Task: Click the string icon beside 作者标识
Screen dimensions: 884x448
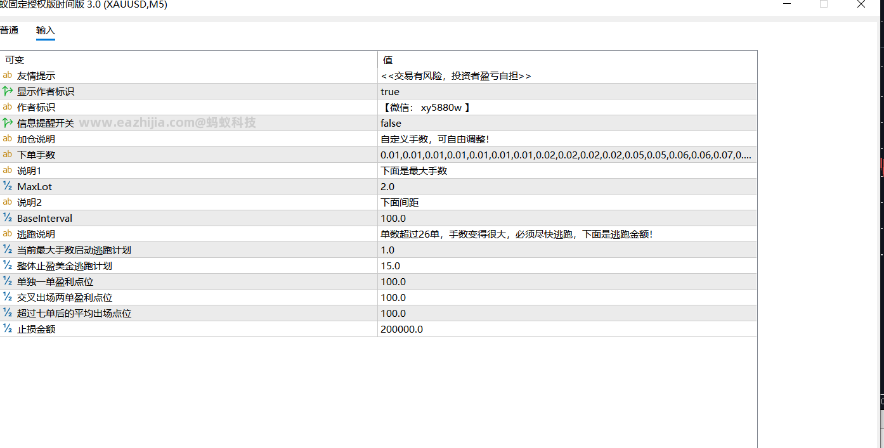Action: [8, 107]
